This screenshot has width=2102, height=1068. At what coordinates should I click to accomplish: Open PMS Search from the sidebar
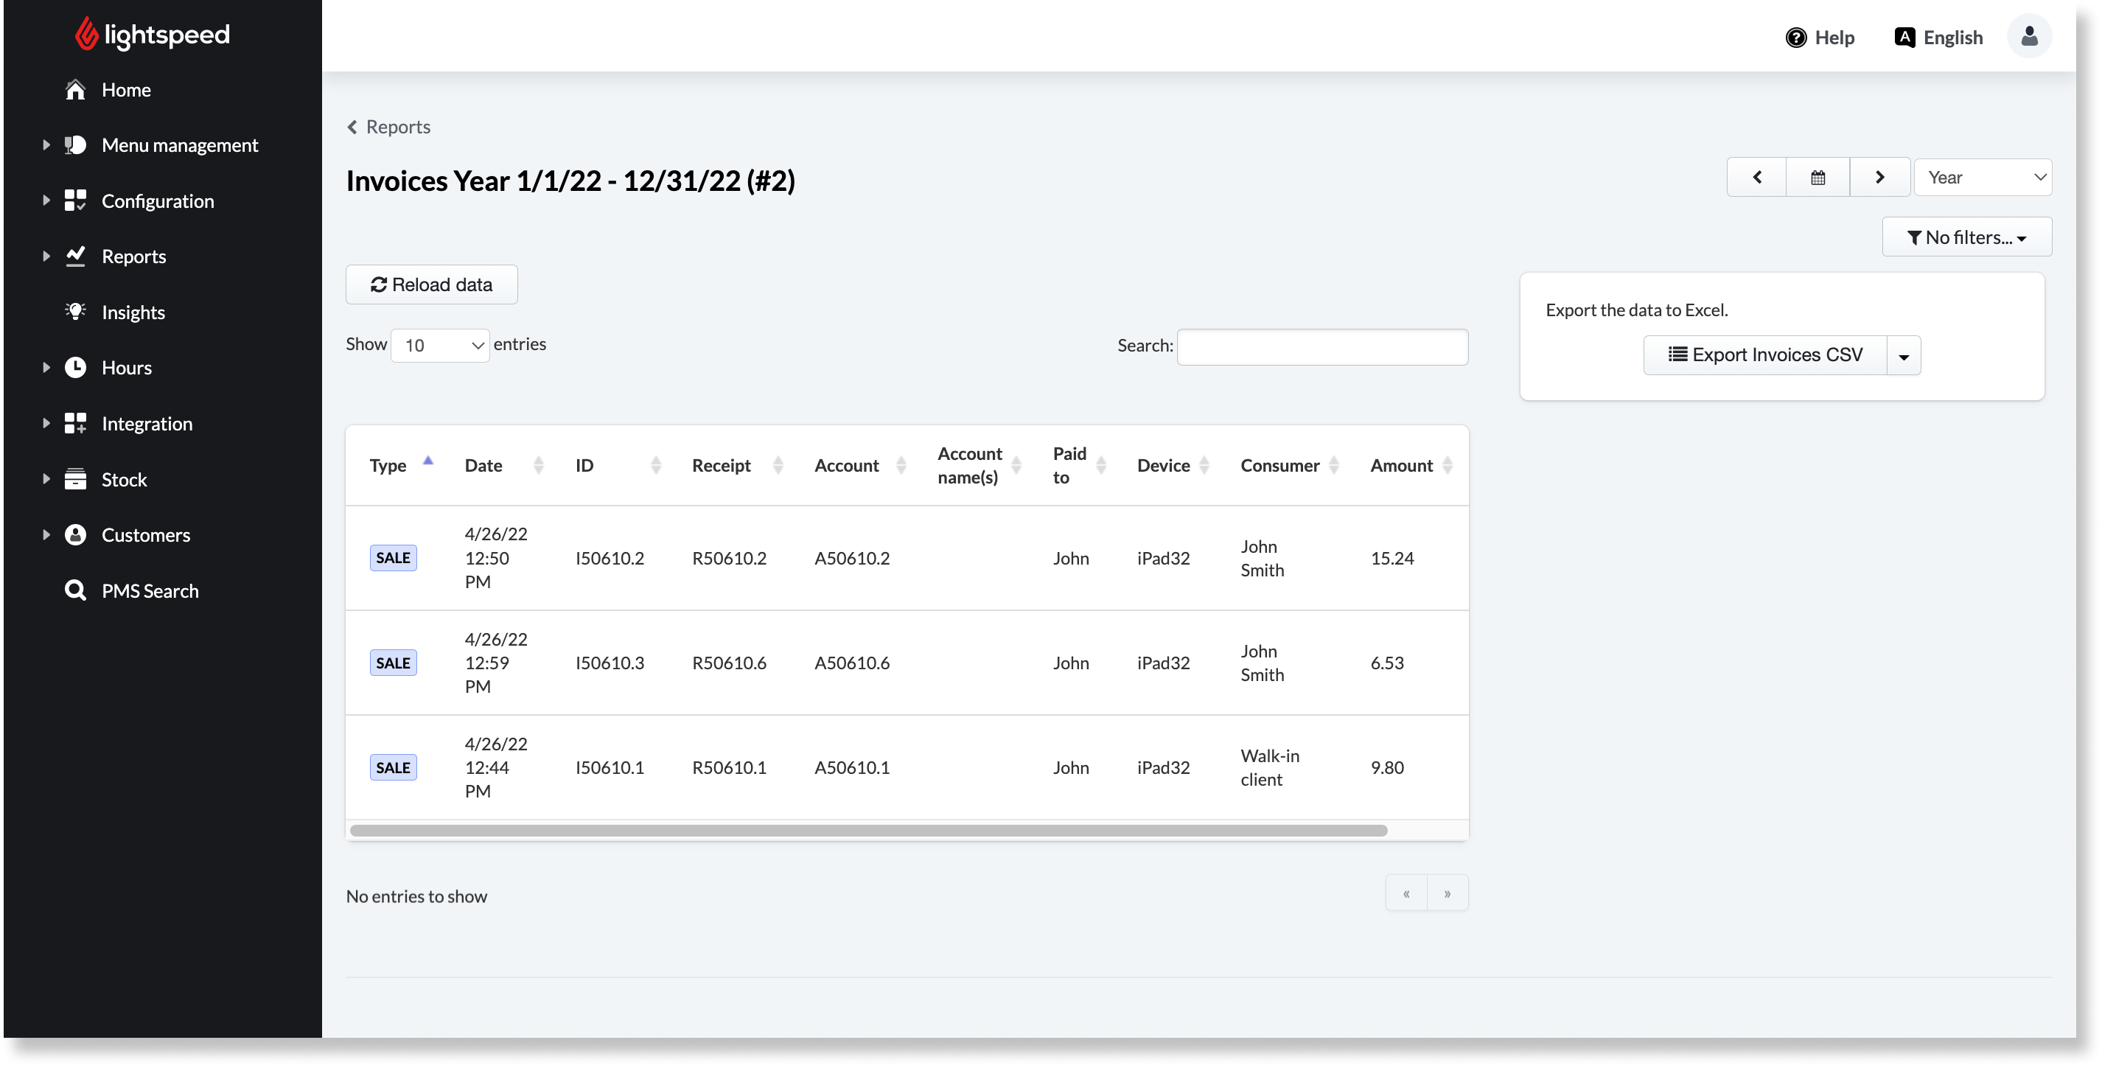tap(150, 590)
